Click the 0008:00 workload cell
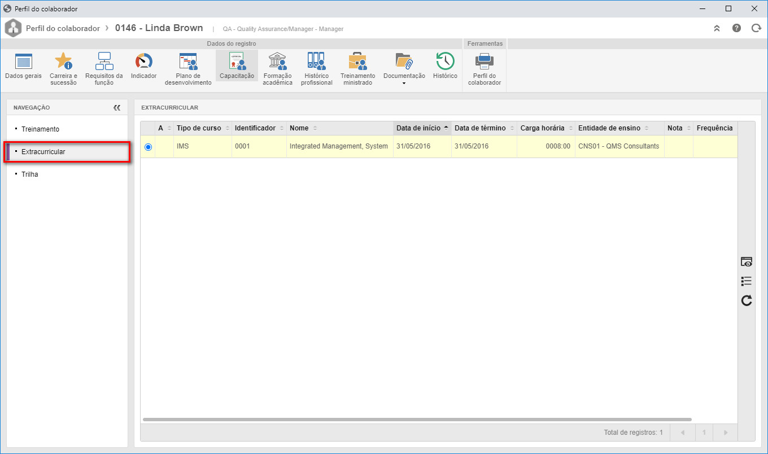The width and height of the screenshot is (768, 454). coord(546,146)
